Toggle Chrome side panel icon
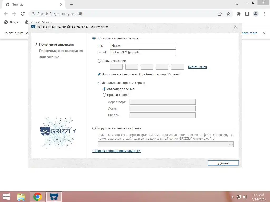The height and width of the screenshot is (202, 270). (247, 14)
